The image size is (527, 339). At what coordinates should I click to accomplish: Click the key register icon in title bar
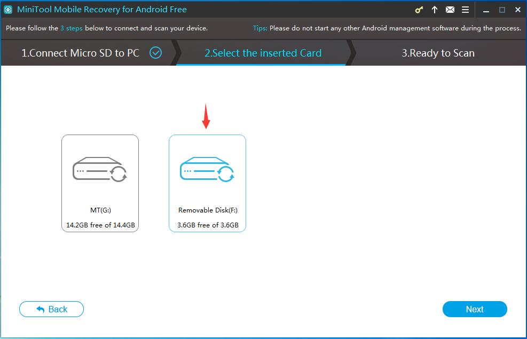[420, 10]
